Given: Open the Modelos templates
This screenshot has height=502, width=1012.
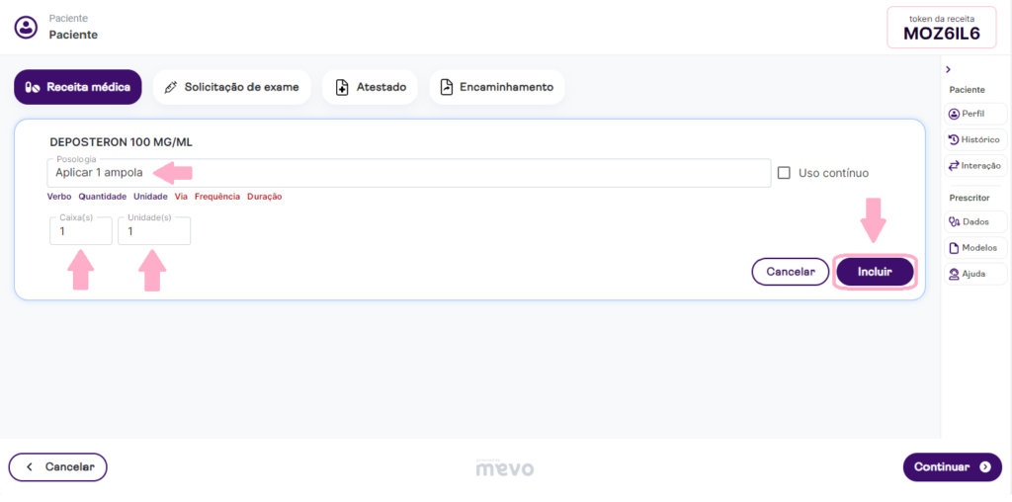Looking at the screenshot, I should [976, 248].
